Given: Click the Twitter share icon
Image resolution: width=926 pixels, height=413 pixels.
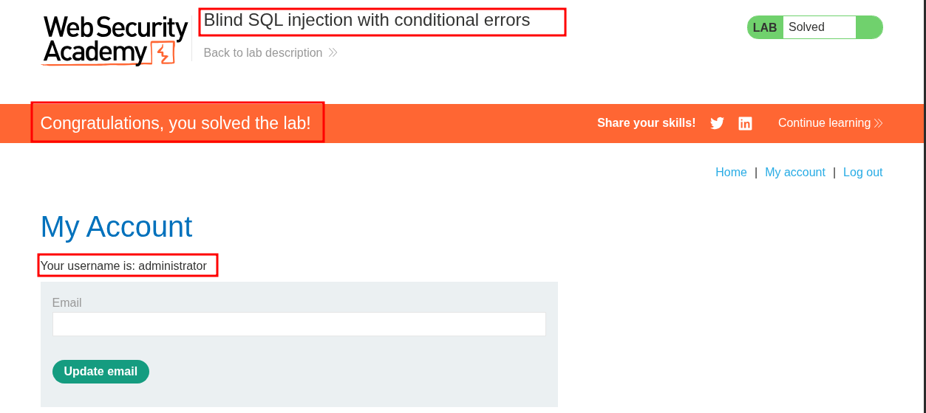Looking at the screenshot, I should coord(717,123).
